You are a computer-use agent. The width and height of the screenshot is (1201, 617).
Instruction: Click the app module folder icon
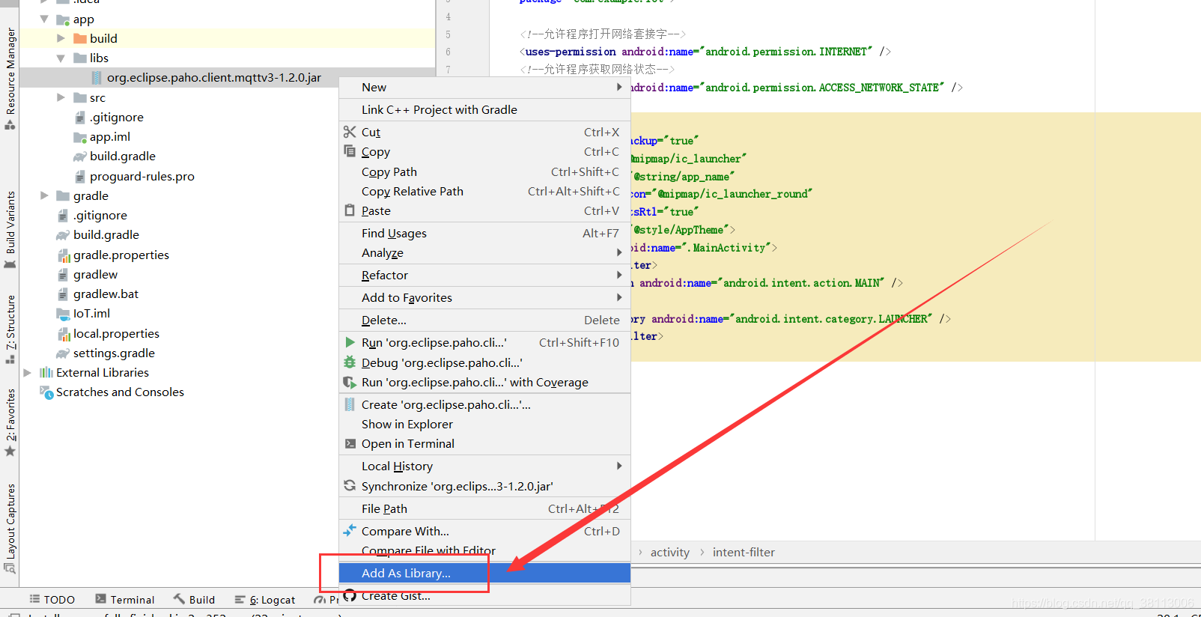coord(64,19)
